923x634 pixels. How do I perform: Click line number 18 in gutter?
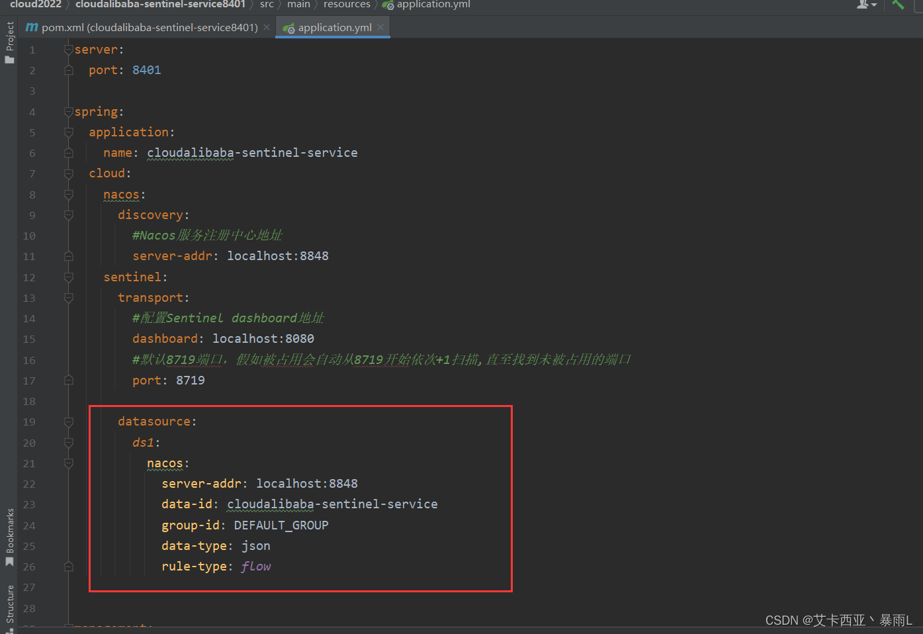point(29,401)
